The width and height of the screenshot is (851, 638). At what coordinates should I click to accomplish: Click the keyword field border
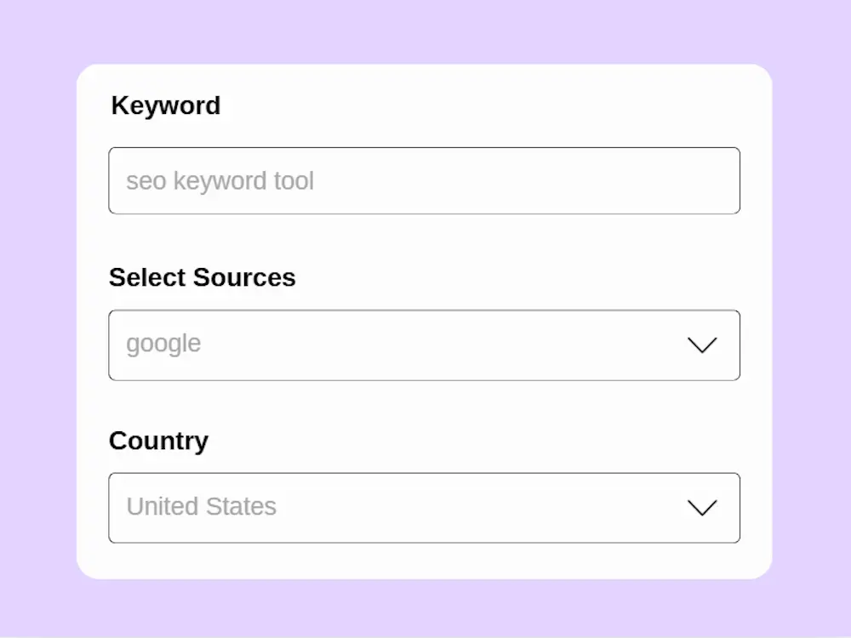pos(424,151)
